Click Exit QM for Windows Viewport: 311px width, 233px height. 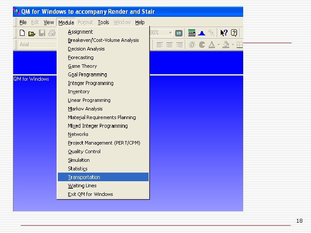coord(103,194)
